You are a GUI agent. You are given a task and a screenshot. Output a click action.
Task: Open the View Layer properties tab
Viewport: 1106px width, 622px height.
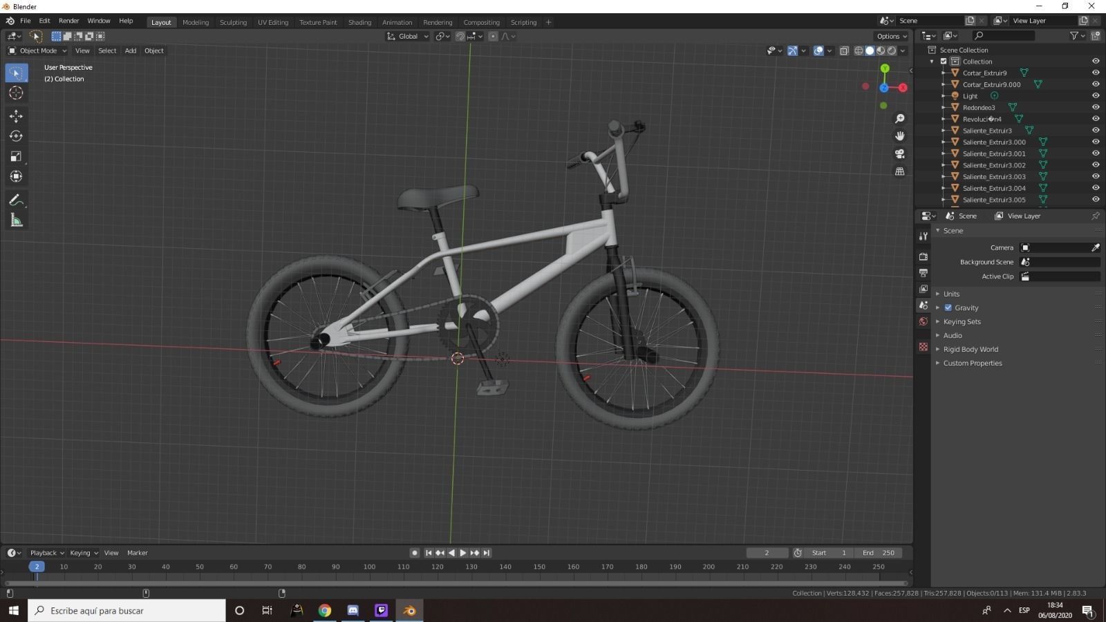click(924, 289)
